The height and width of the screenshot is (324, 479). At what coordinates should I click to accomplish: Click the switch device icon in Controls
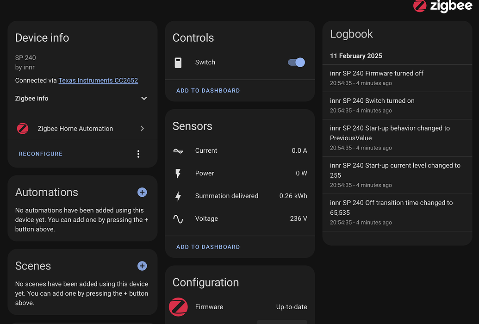[178, 62]
